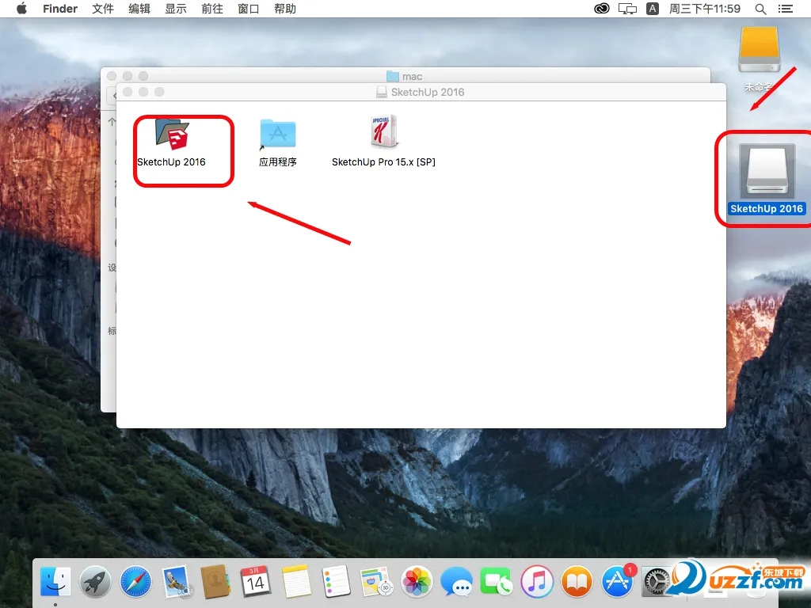Open the 文件 menu

tap(103, 9)
